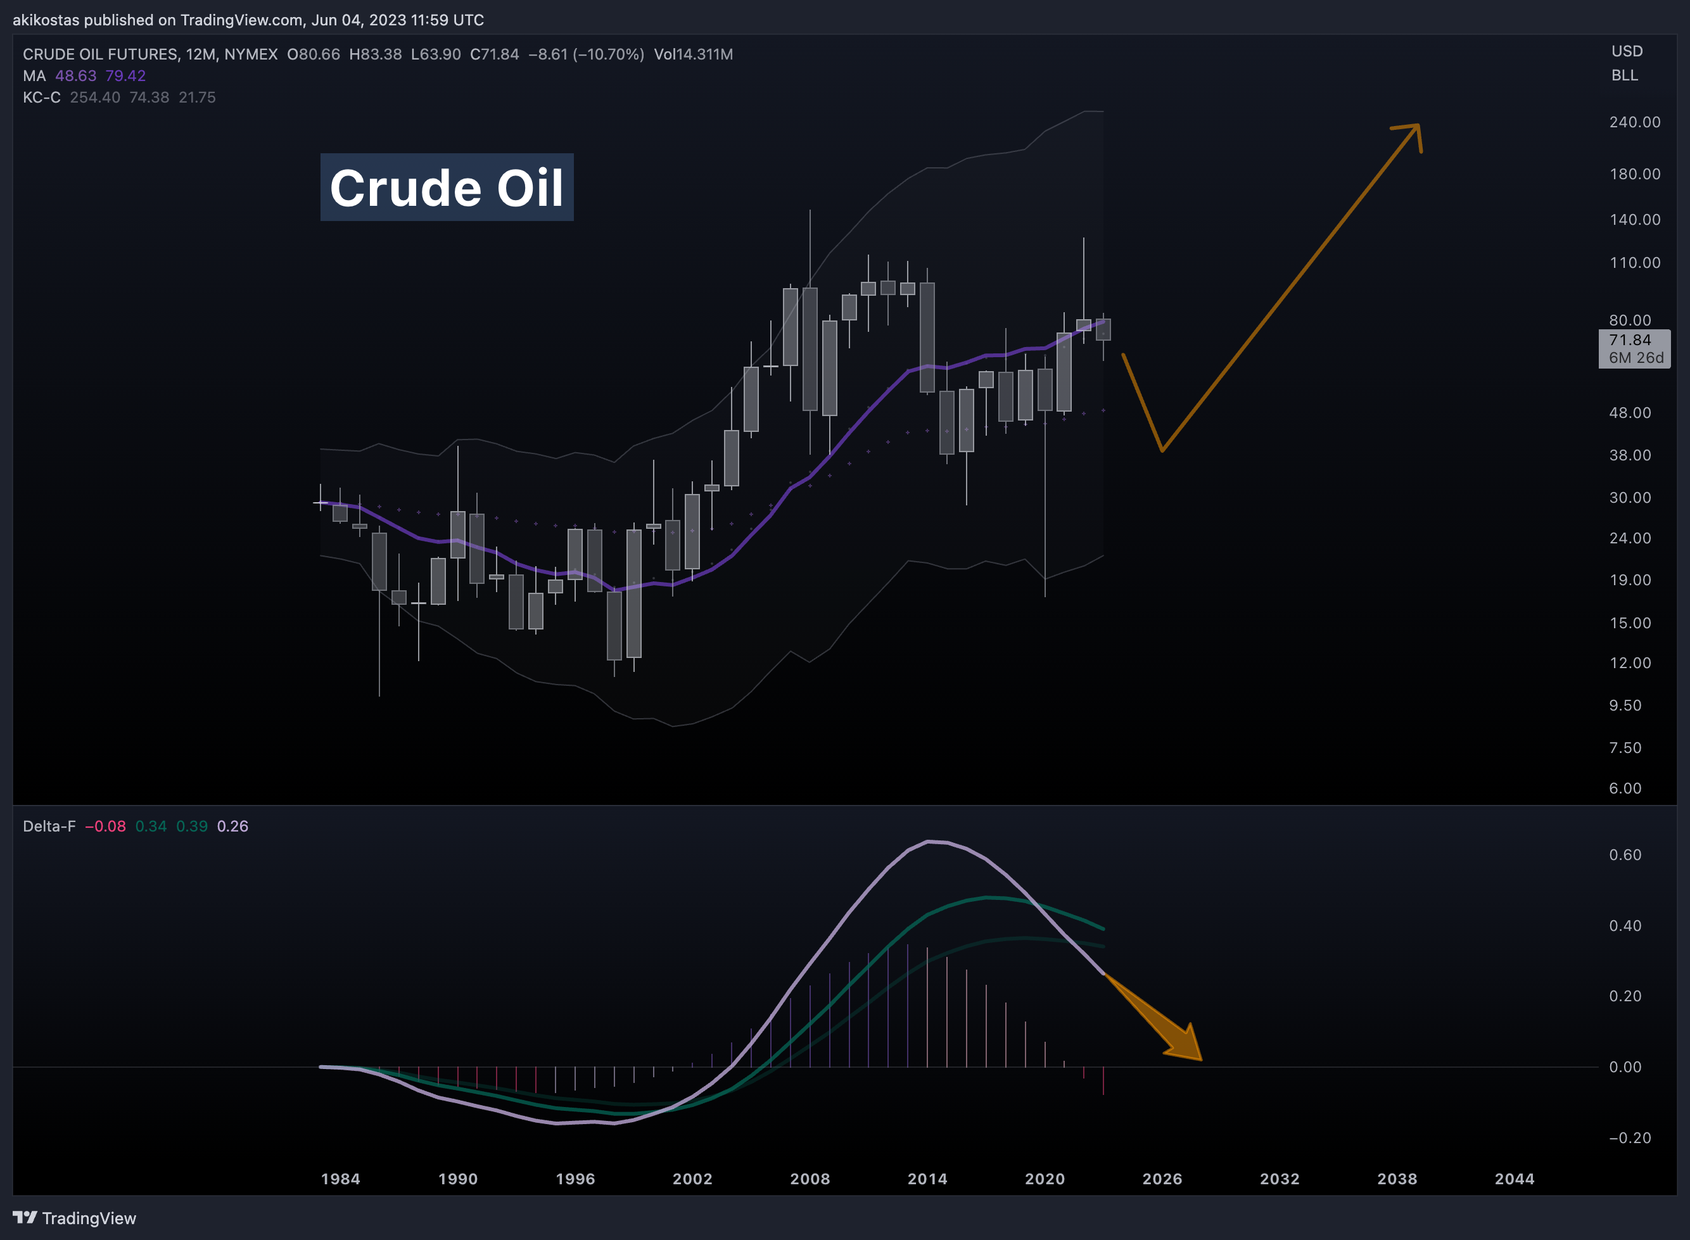Click the USD currency label
Screen dimensions: 1690x1240
click(1627, 51)
